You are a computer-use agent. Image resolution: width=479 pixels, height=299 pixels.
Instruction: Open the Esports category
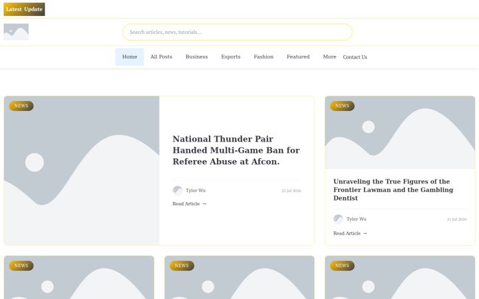pyautogui.click(x=231, y=56)
